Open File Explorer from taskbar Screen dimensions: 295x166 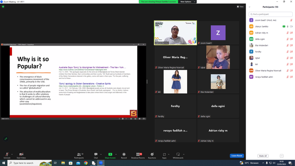63,163
